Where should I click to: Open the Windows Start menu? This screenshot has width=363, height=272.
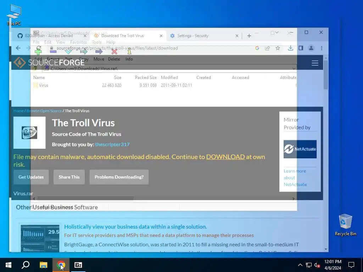(9, 265)
